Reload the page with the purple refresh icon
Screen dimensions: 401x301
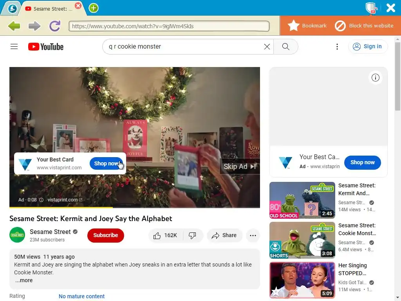click(x=55, y=26)
